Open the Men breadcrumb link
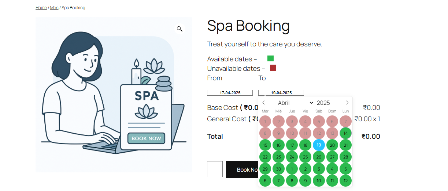 pos(54,8)
